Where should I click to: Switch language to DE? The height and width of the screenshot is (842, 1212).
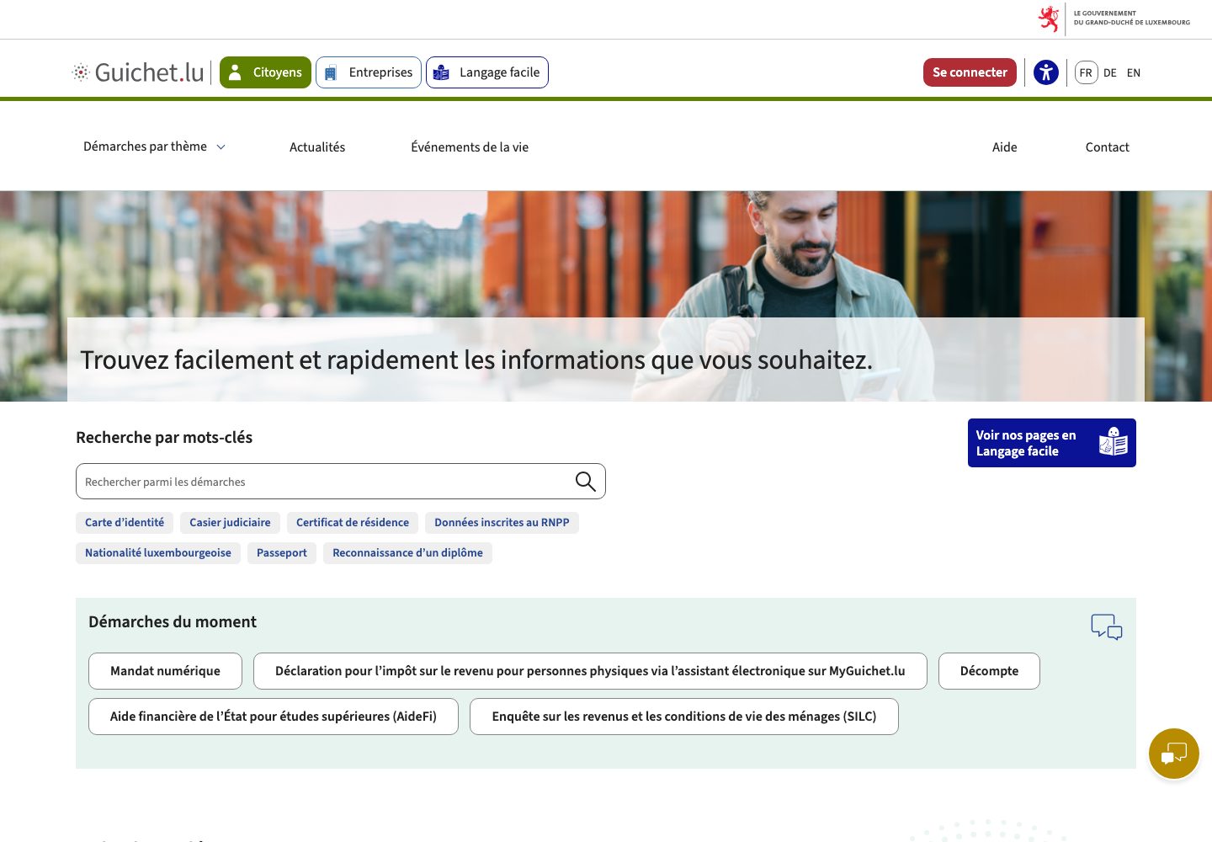click(1110, 72)
